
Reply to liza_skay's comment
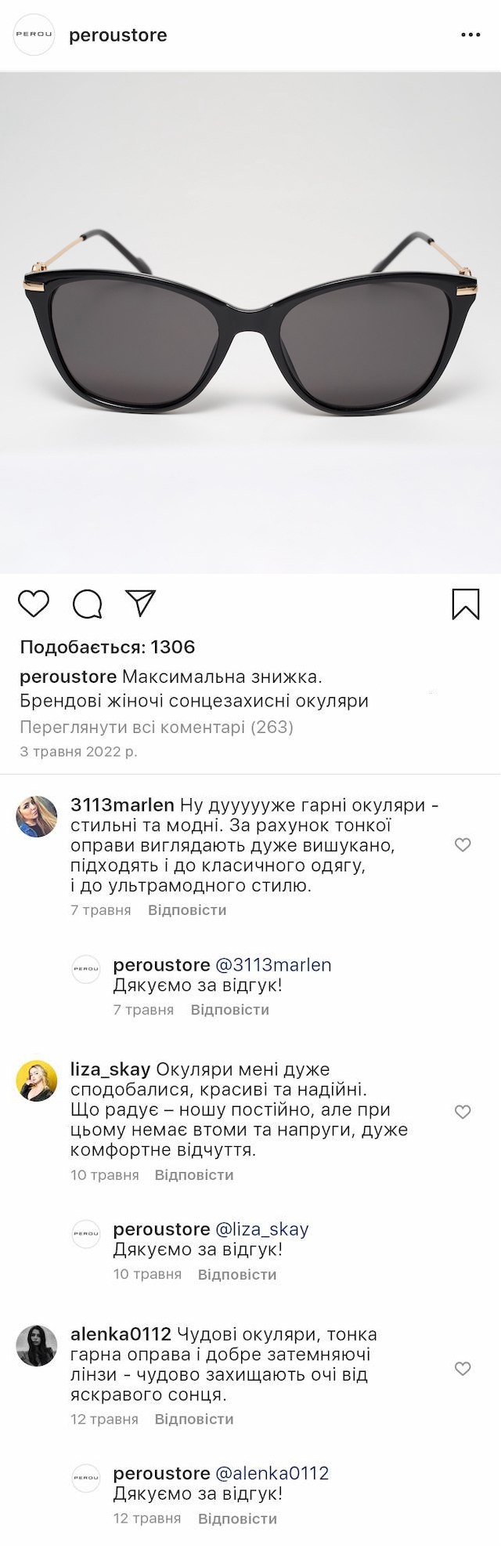tap(194, 1174)
